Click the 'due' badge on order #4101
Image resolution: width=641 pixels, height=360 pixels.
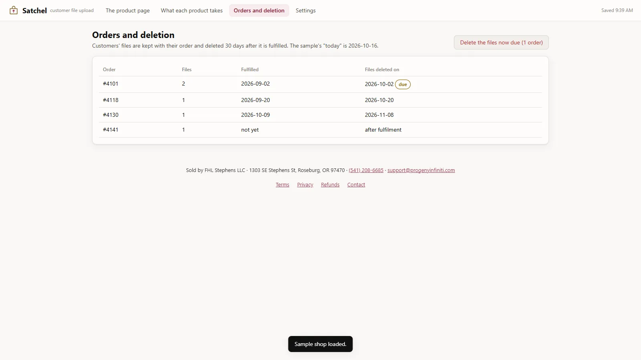point(403,84)
